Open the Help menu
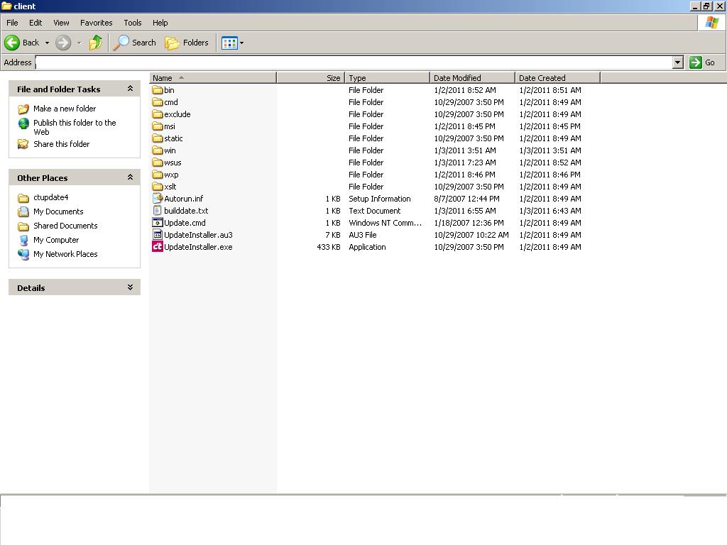 coord(160,23)
